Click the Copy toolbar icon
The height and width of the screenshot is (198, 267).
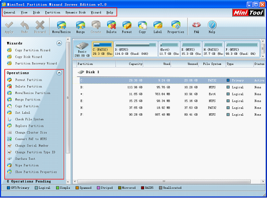click(143, 25)
